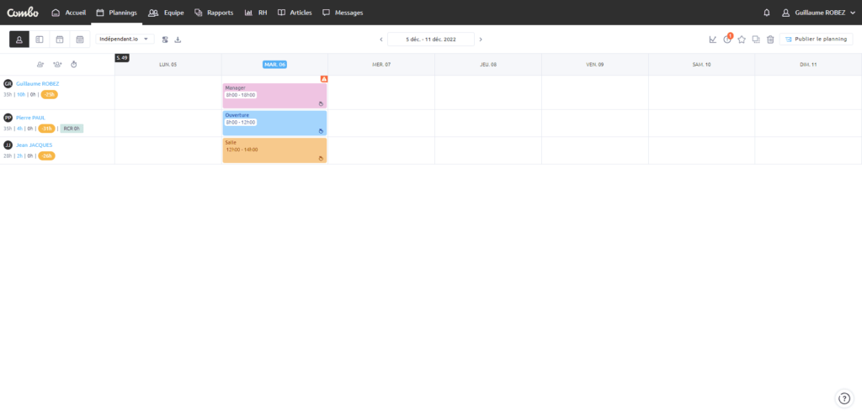Click the PP avatar

coord(8,118)
